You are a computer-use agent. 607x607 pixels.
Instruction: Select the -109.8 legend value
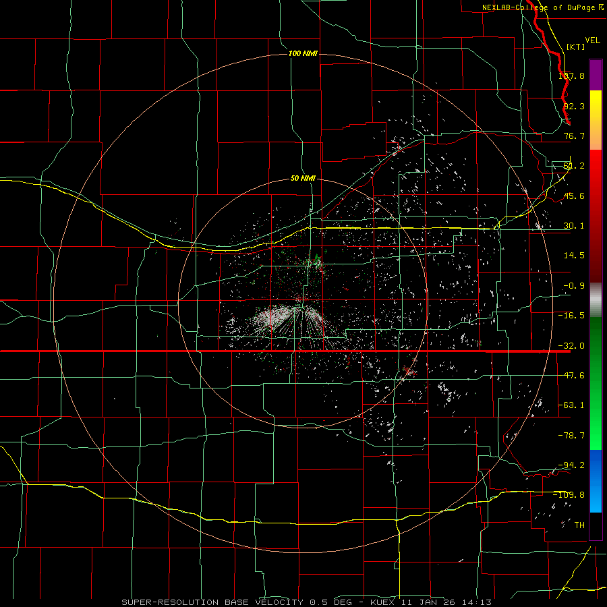(x=569, y=495)
